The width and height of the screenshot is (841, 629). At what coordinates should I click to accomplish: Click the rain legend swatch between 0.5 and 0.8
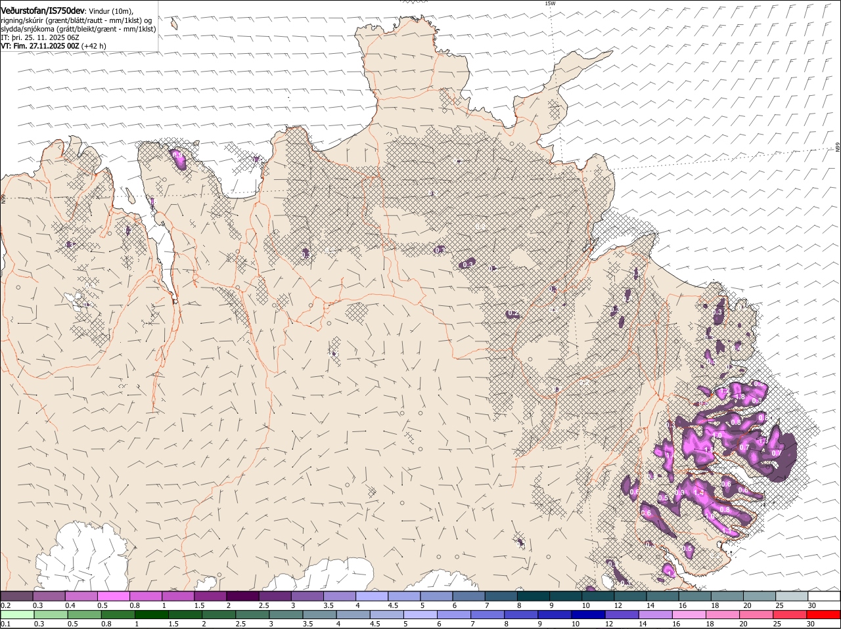84,615
